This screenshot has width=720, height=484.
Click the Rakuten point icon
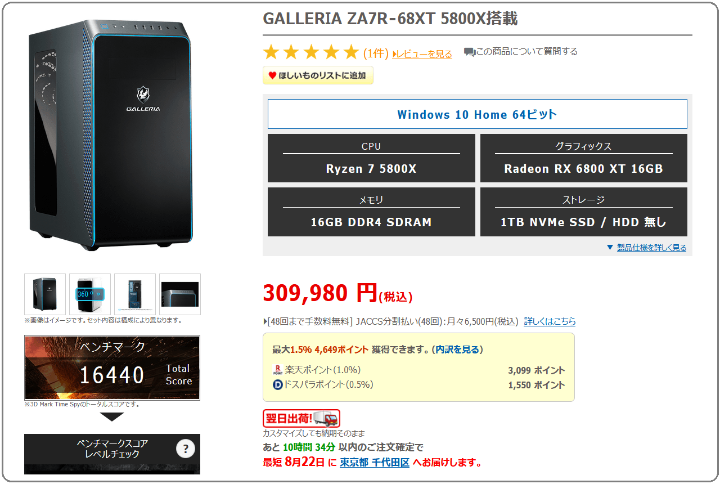(277, 370)
